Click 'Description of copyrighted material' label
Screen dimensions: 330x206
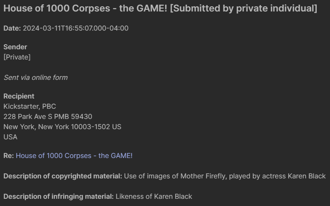click(63, 176)
